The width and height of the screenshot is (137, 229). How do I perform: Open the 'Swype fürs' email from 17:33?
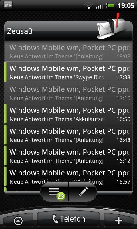click(68, 72)
